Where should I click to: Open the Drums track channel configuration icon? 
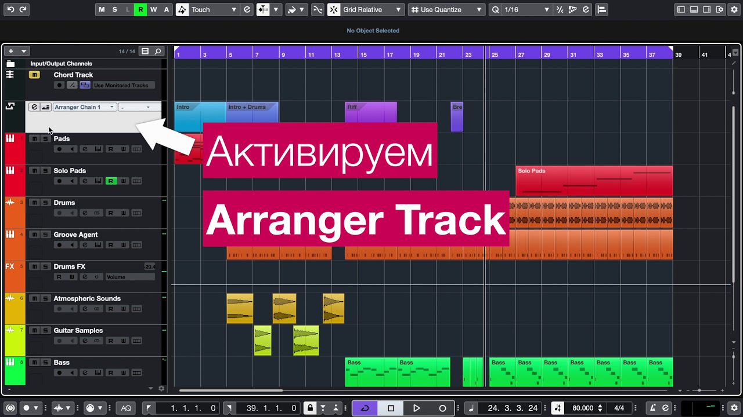coord(97,213)
